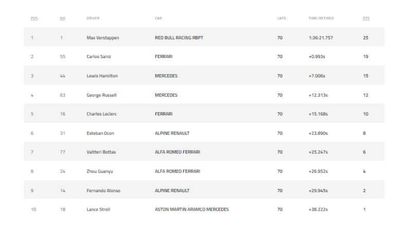Image resolution: width=397 pixels, height=241 pixels.
Task: Open Zhou Guanyu driver entry
Action: (x=100, y=171)
